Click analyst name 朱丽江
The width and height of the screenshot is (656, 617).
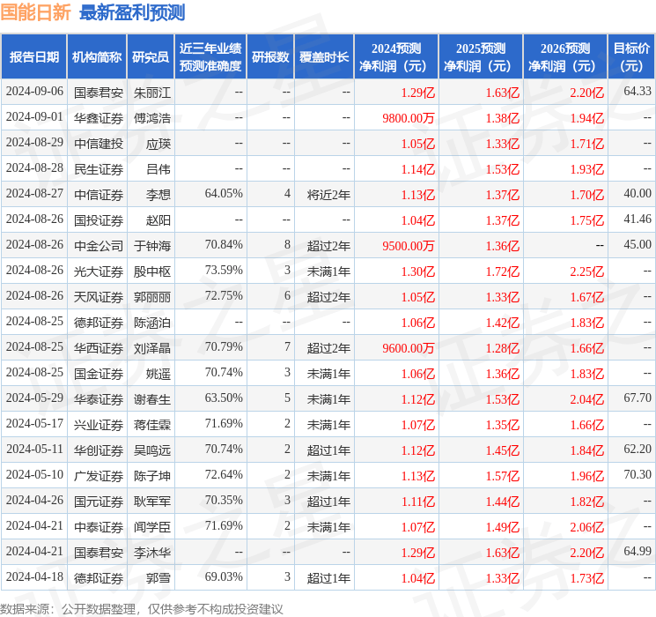[x=151, y=93]
